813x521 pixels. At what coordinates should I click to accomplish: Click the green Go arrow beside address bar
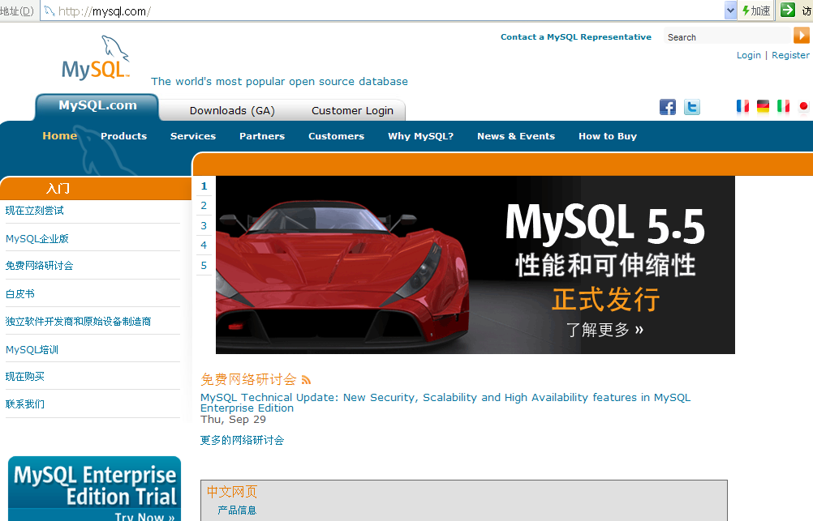pos(787,10)
